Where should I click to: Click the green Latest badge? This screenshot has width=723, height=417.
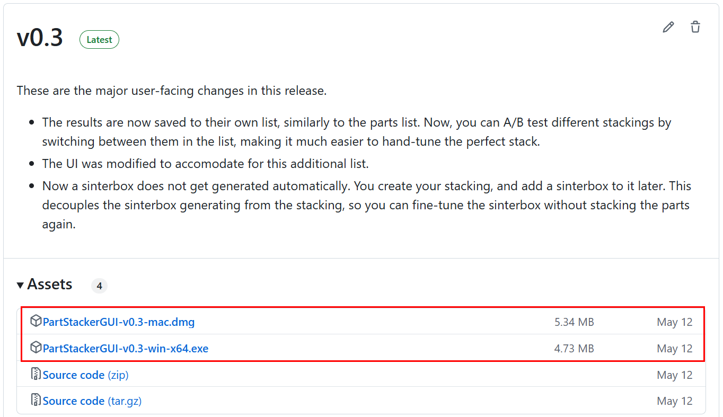pos(99,40)
